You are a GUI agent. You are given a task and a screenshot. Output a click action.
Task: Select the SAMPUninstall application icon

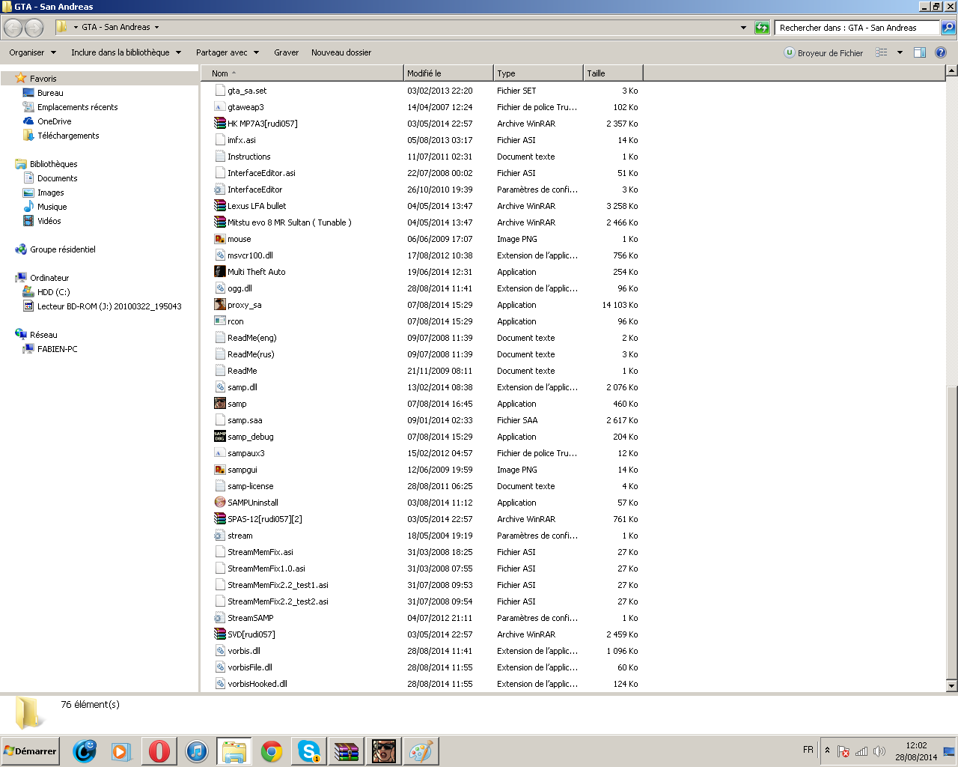(x=220, y=503)
